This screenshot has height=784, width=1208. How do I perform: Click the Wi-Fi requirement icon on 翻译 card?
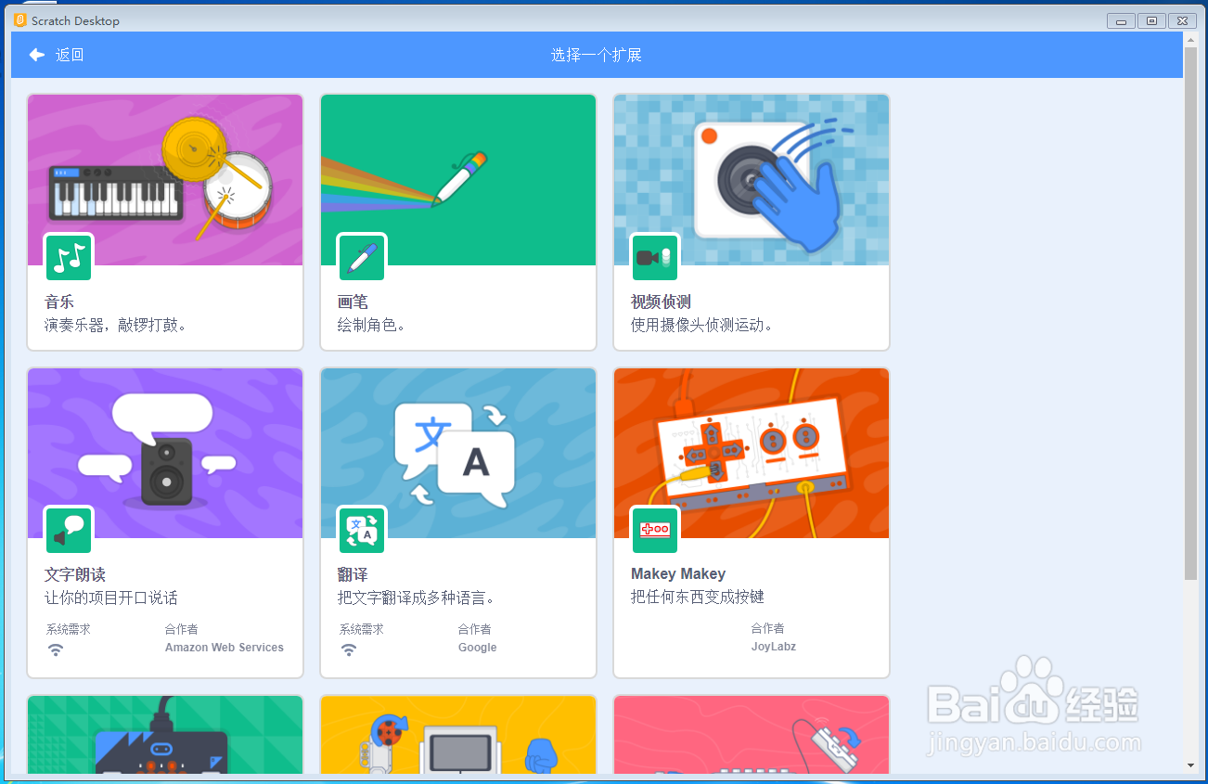click(349, 649)
